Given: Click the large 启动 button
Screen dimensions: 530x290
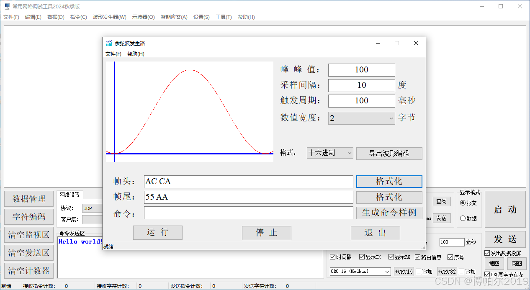Looking at the screenshot, I should click(505, 210).
